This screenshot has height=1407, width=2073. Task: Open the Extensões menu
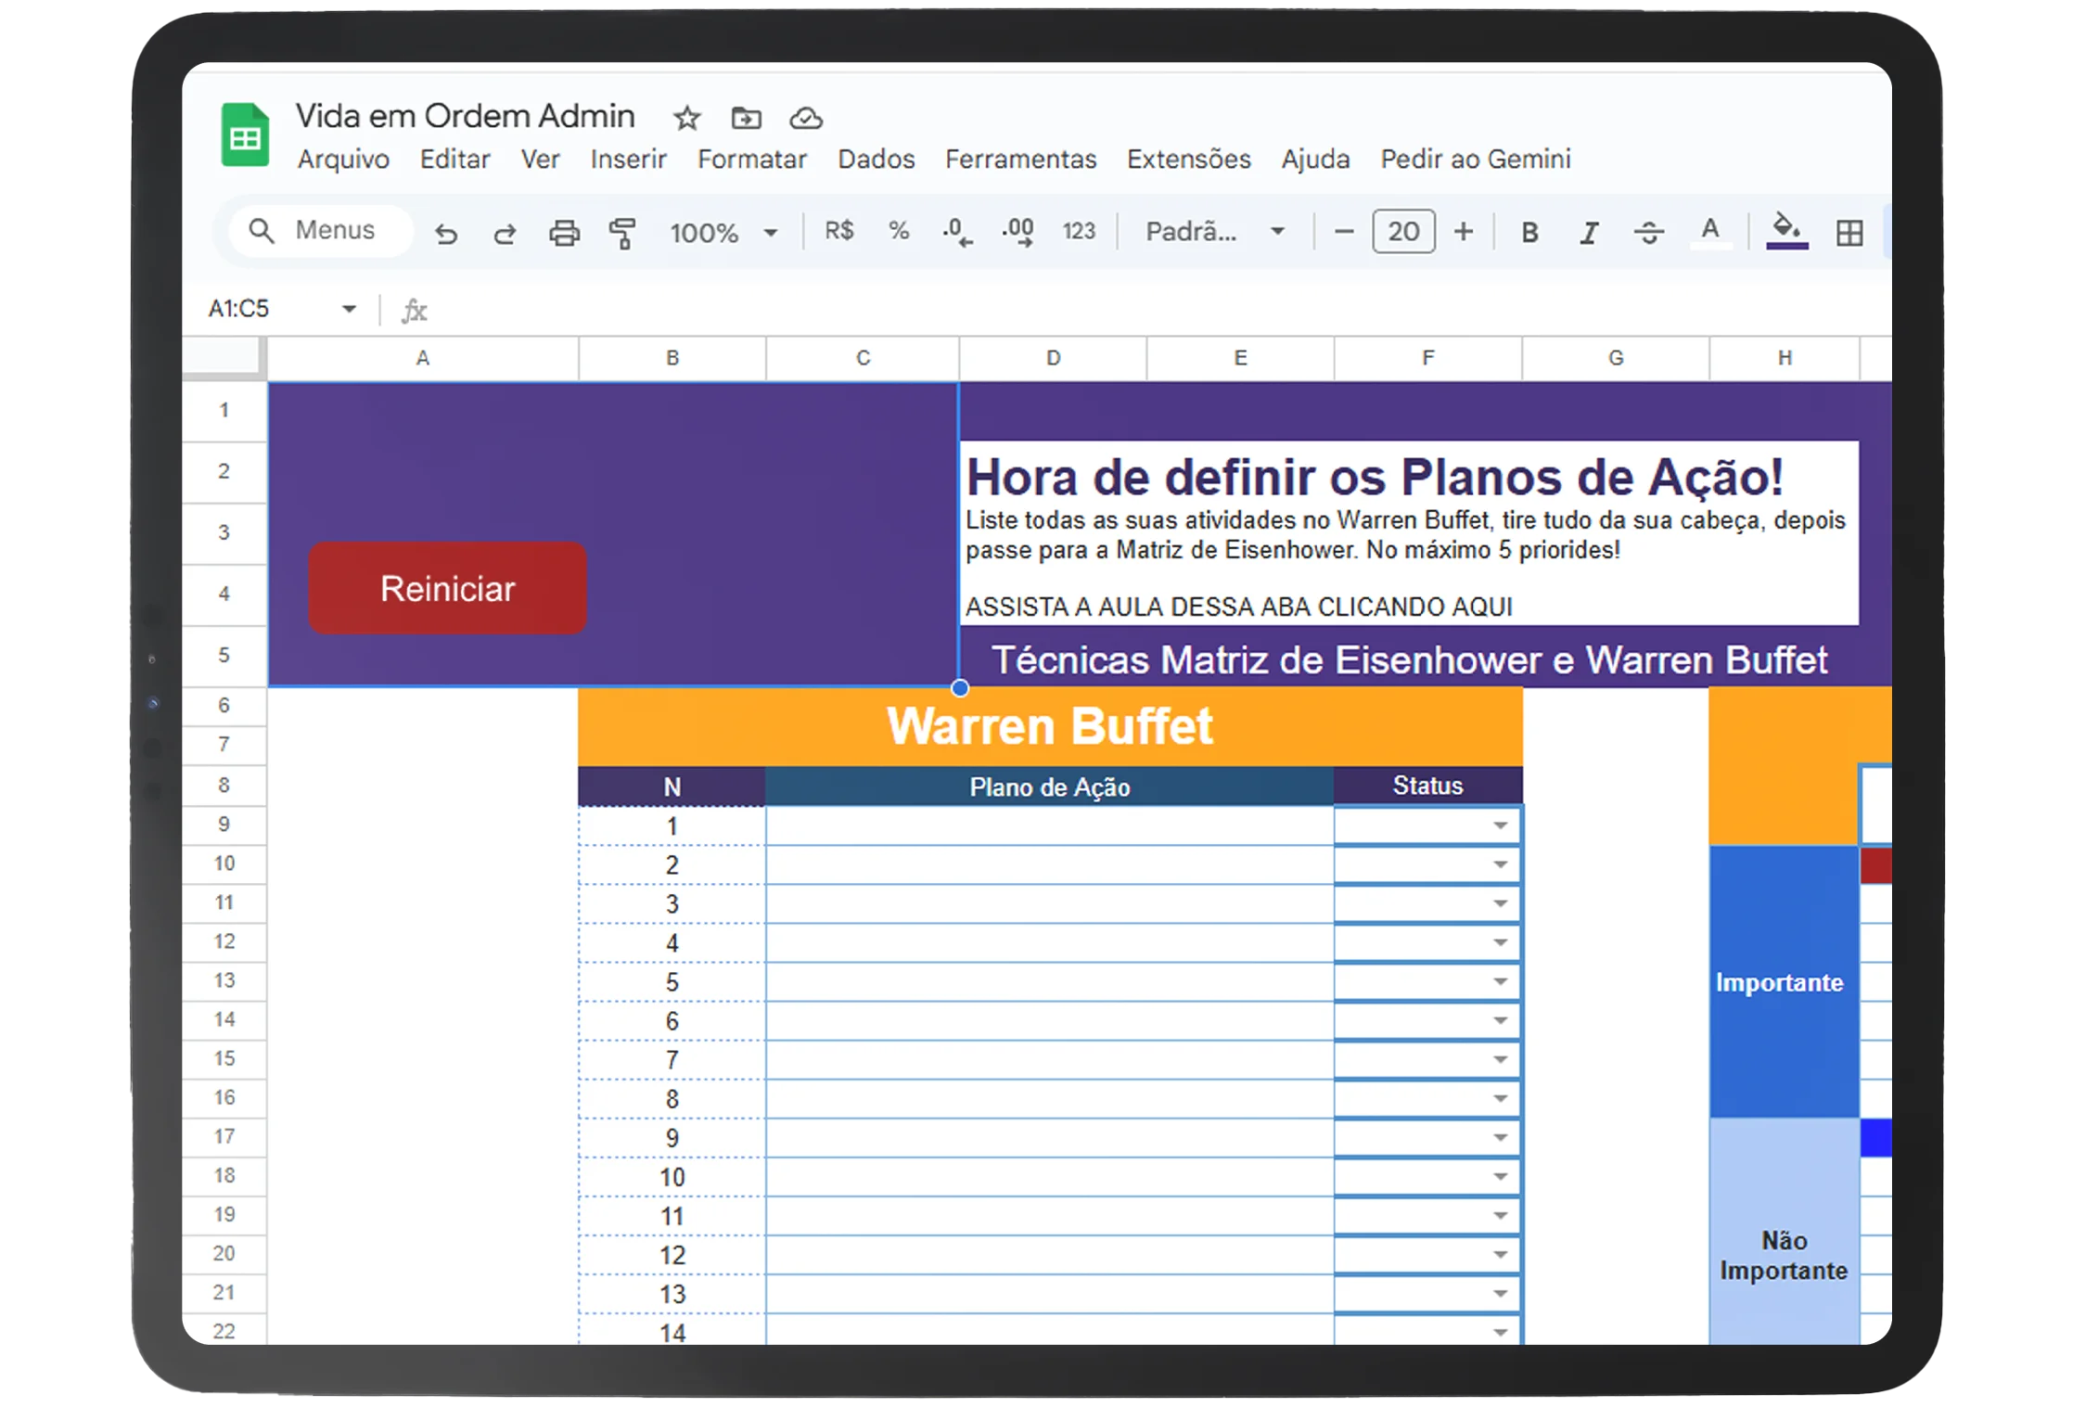(x=1188, y=160)
